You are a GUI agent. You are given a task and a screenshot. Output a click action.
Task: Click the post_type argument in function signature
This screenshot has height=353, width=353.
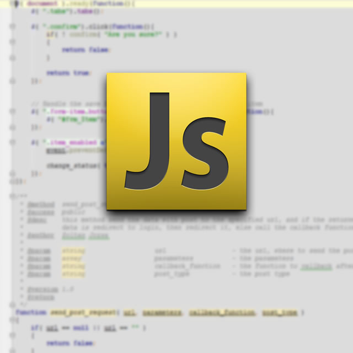pyautogui.click(x=280, y=312)
